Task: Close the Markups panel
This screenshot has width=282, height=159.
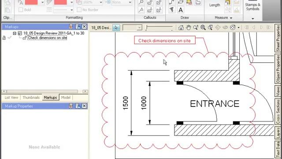Action: pos(84,26)
